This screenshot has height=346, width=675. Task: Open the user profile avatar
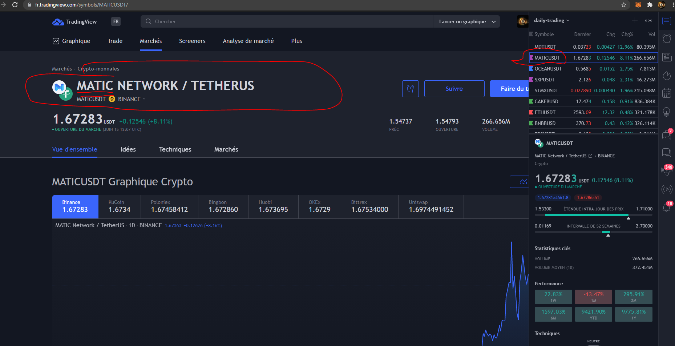tap(522, 21)
